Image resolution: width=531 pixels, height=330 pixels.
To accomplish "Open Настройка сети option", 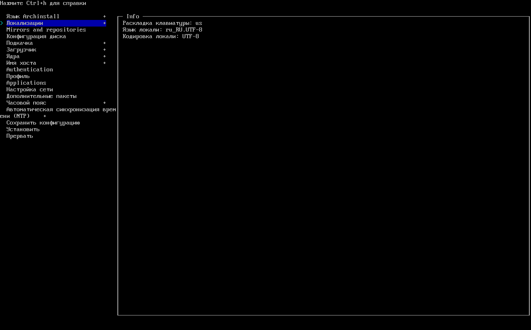I will (29, 90).
